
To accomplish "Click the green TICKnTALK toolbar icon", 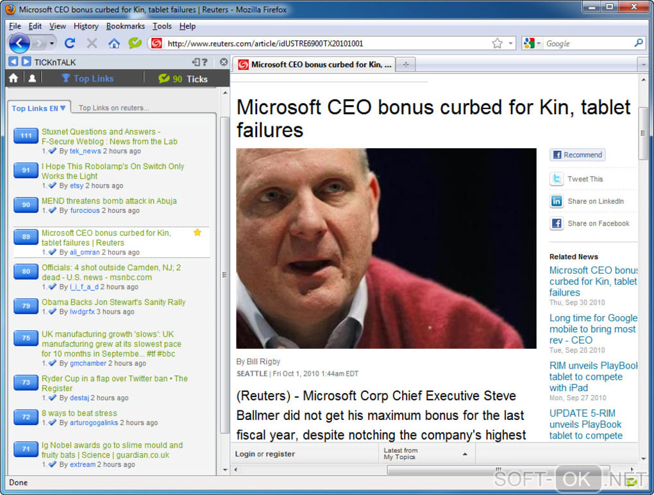I will coord(135,42).
